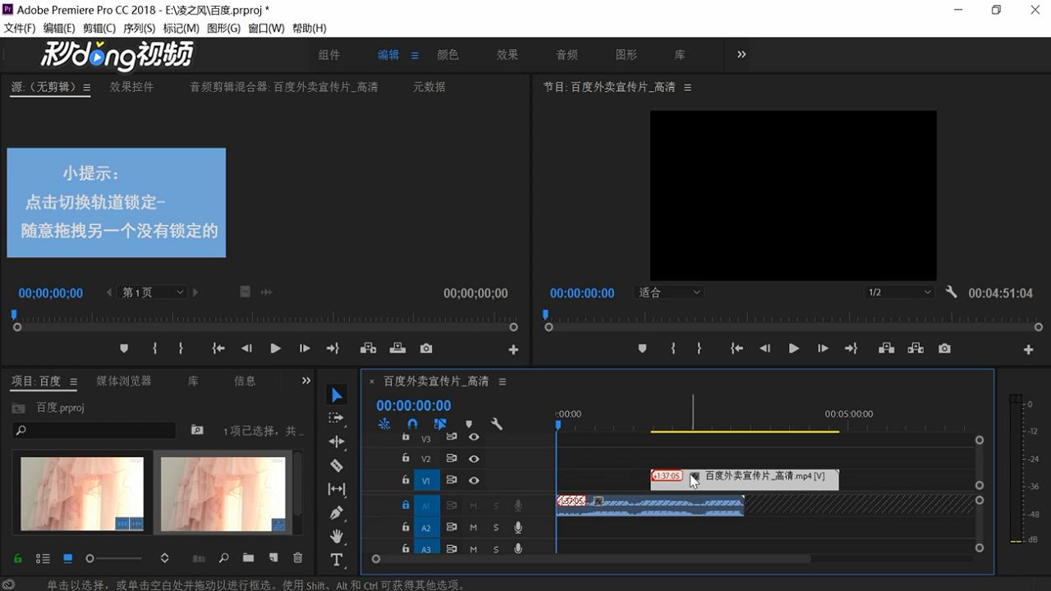Click Overwrite button in Source monitor
The image size is (1051, 591).
coord(397,349)
